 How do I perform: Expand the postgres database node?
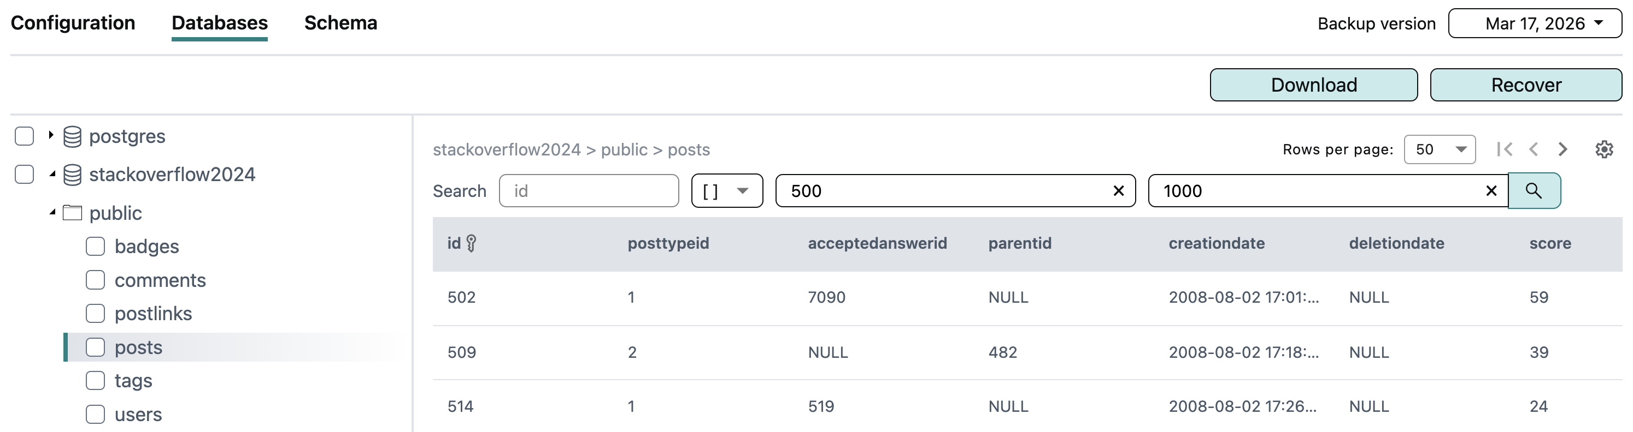click(x=51, y=135)
